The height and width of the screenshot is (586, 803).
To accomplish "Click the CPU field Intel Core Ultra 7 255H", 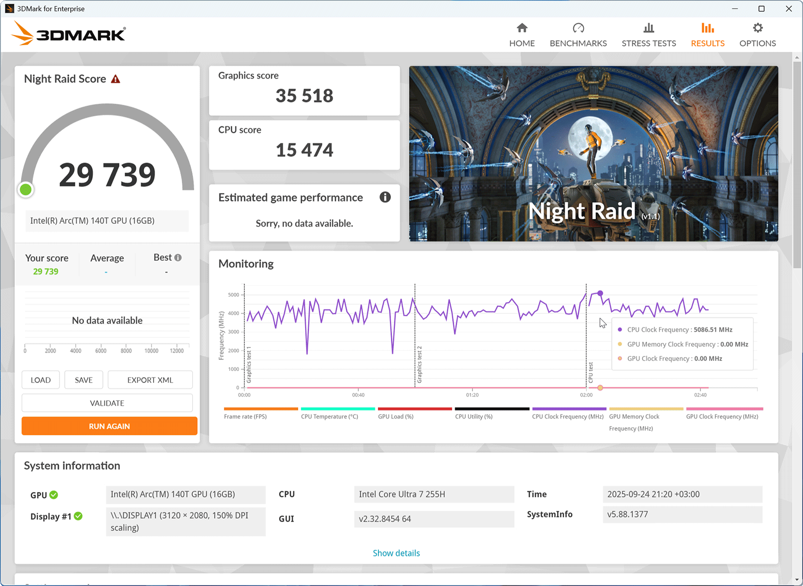I will (434, 494).
